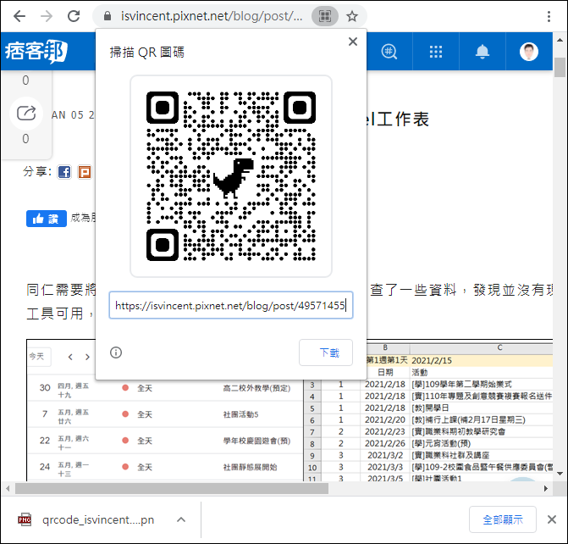Click the isvincent.pixnet.net address bar URL

point(212,16)
